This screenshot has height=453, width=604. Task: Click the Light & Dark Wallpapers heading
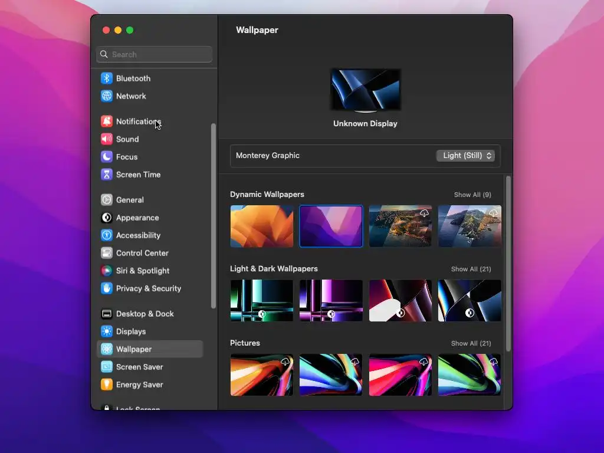click(x=274, y=269)
